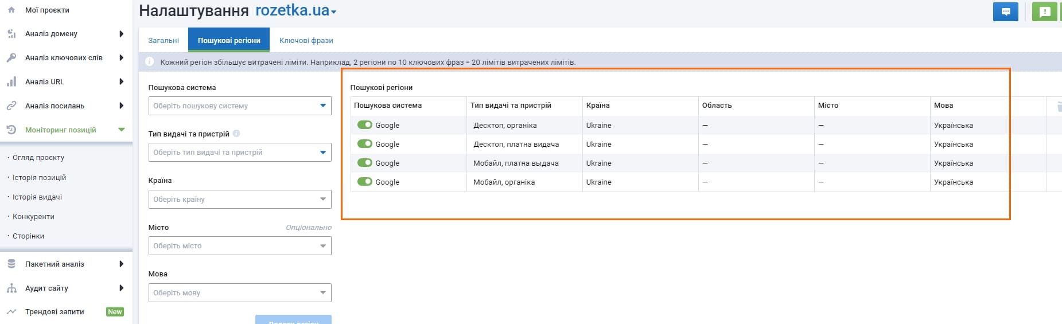Image resolution: width=1062 pixels, height=324 pixels.
Task: Go to Мої проєкти
Action: (x=47, y=10)
